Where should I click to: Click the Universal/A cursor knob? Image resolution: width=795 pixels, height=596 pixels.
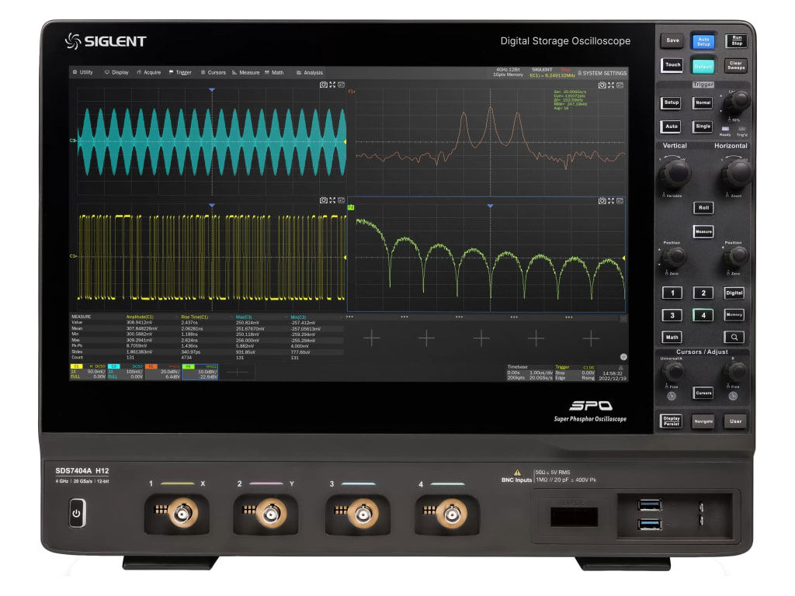tap(673, 372)
